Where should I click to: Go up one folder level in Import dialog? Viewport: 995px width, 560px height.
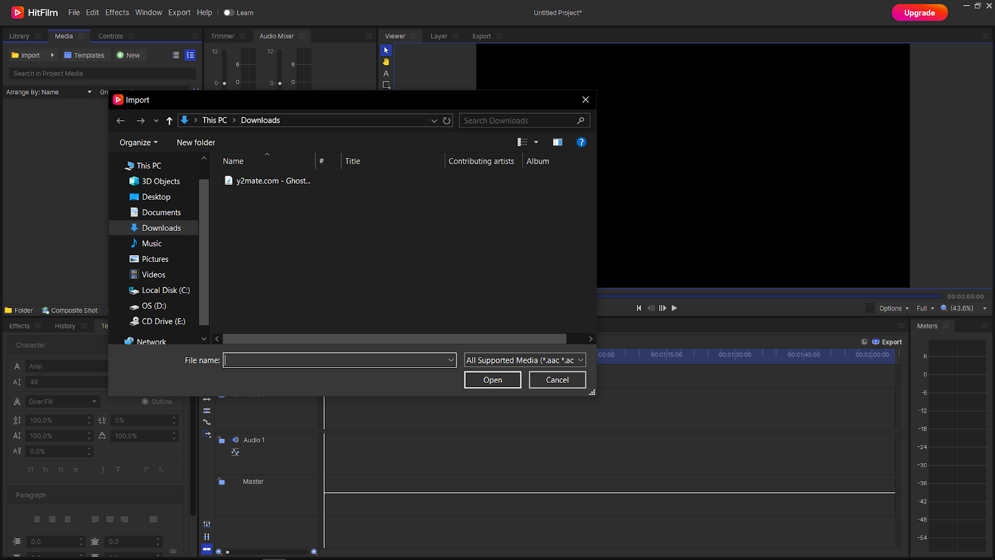(x=169, y=121)
